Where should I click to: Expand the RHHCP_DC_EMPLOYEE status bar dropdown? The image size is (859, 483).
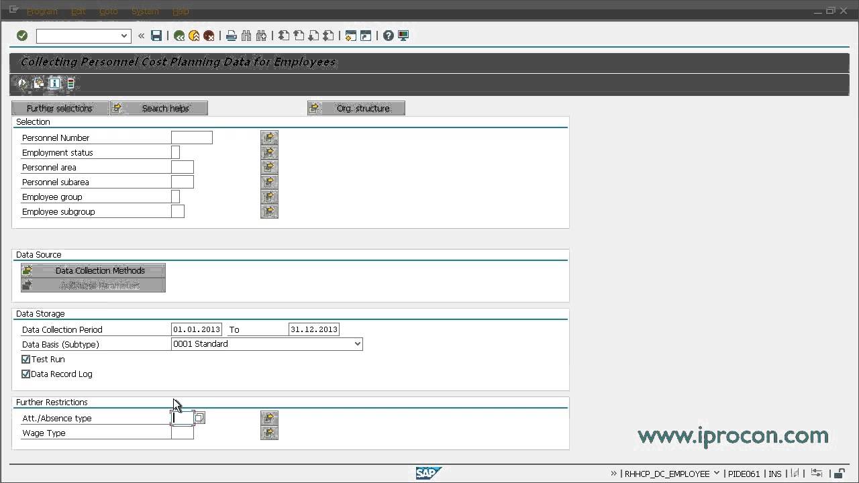pos(717,473)
